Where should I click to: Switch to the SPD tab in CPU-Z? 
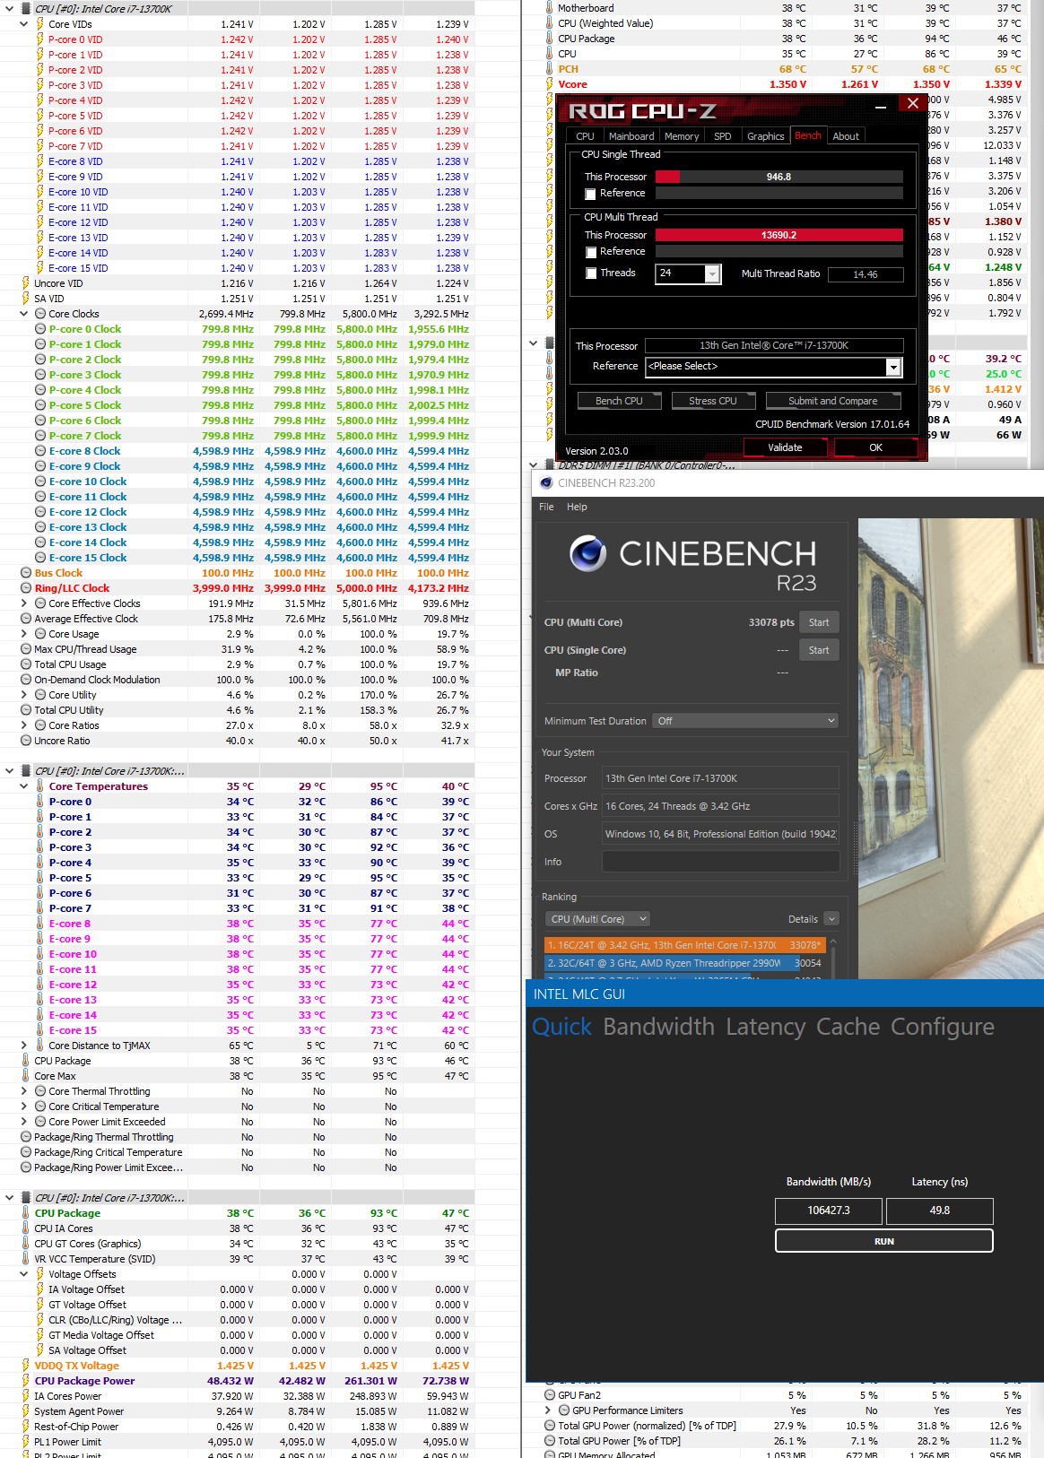[x=723, y=136]
